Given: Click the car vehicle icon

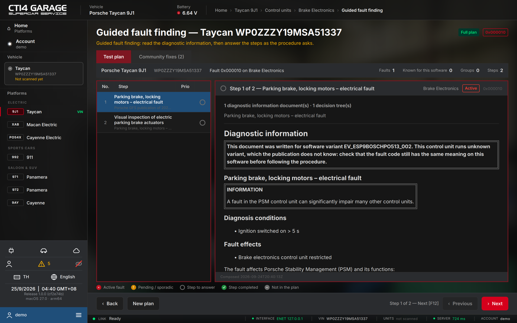Looking at the screenshot, I should (x=44, y=251).
